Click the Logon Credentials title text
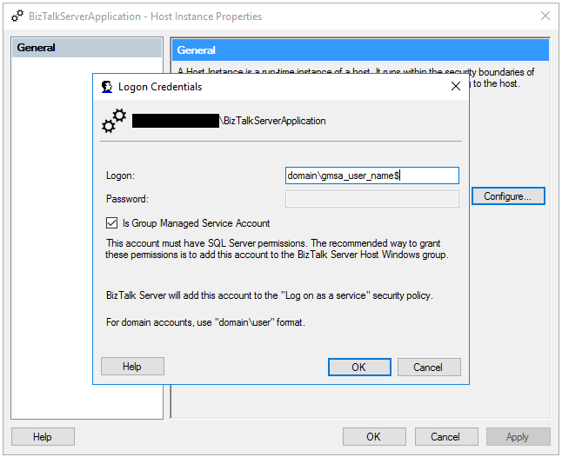 160,87
